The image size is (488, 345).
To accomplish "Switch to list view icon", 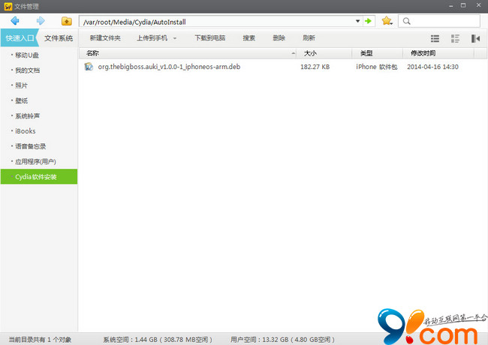I will (435, 38).
